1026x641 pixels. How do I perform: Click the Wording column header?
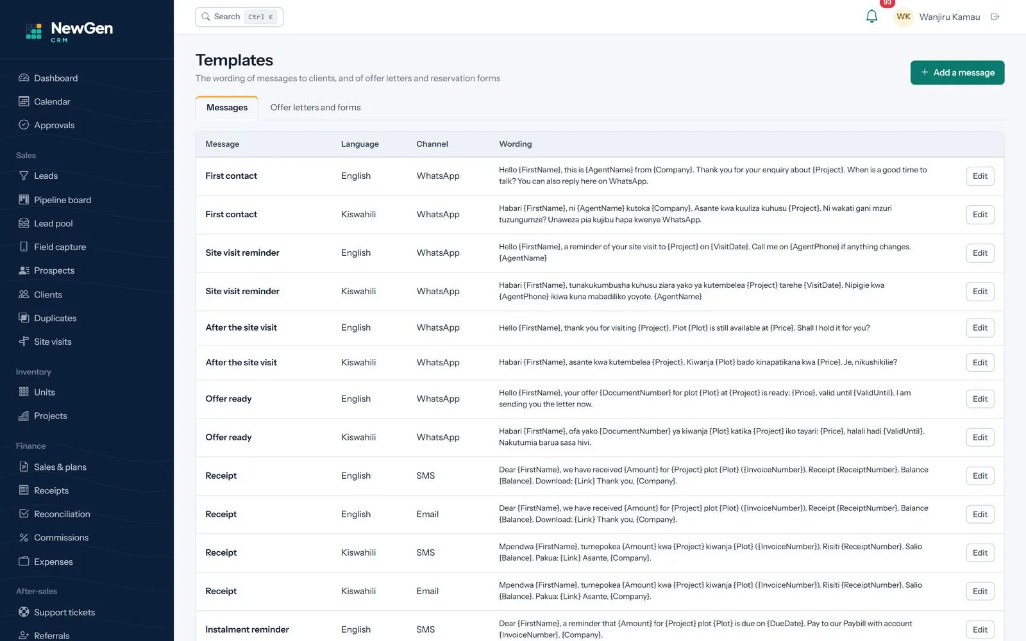point(516,144)
